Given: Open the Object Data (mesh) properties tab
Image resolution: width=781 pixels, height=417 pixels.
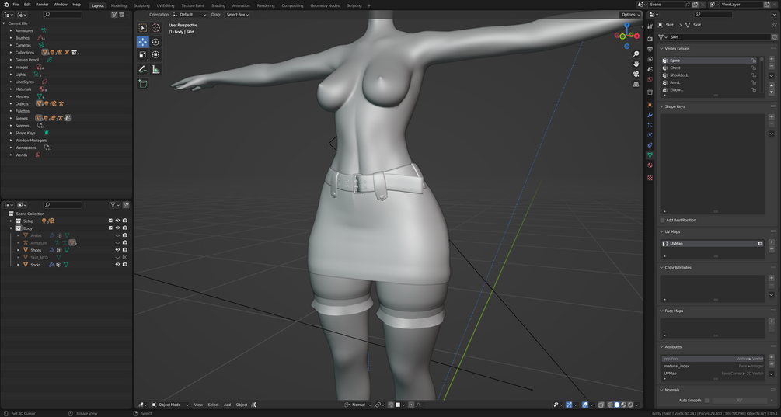Looking at the screenshot, I should (650, 155).
